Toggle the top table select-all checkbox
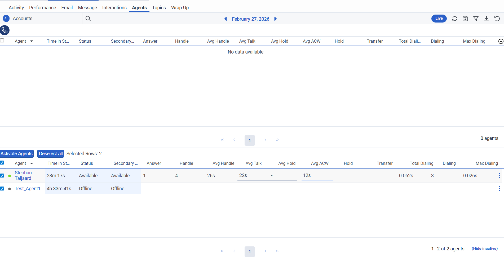Image resolution: width=504 pixels, height=257 pixels. [2, 41]
